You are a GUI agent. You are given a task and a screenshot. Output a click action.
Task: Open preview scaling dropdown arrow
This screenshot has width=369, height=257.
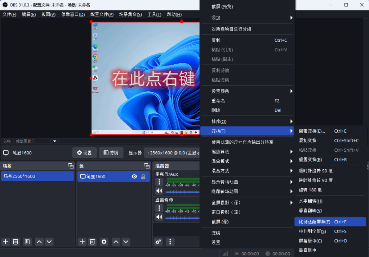55,141
